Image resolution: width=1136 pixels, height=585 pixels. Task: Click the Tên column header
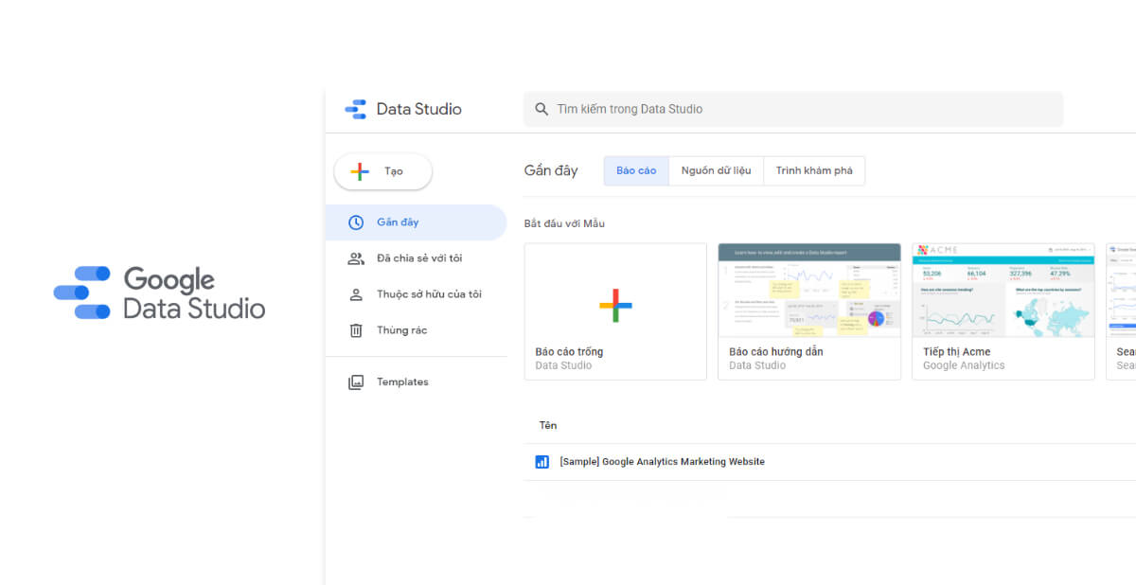click(x=548, y=426)
